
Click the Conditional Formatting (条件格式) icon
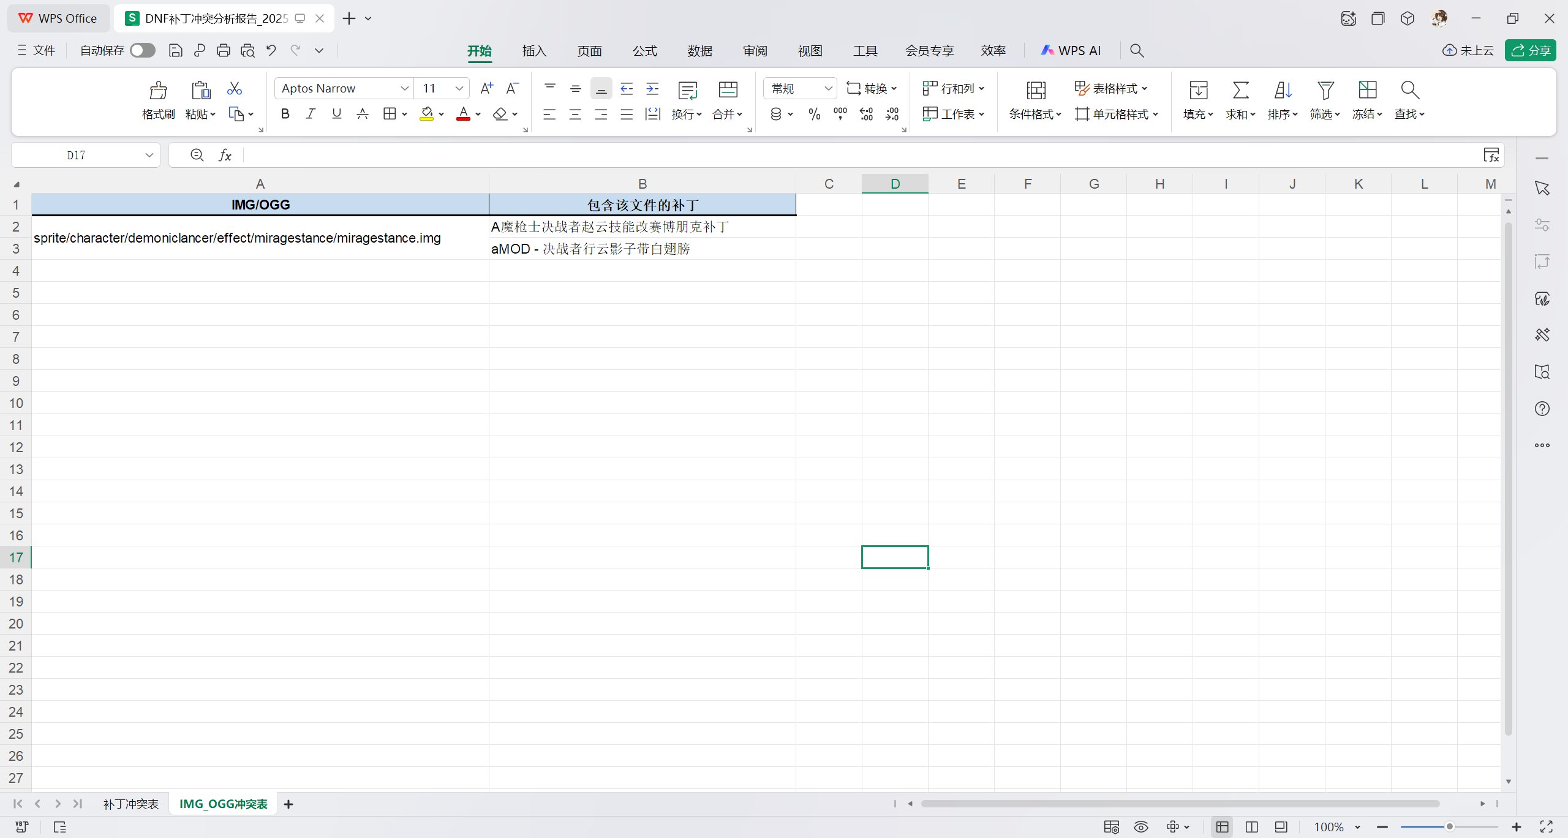(x=1036, y=91)
